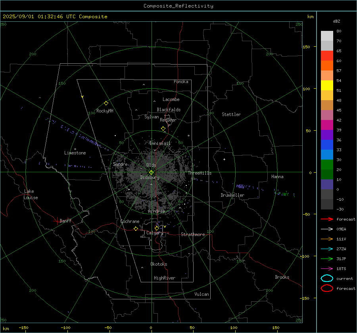This screenshot has height=333, width=357.
Task: Select the yellow radar center marker at Olds
Action: [x=151, y=173]
